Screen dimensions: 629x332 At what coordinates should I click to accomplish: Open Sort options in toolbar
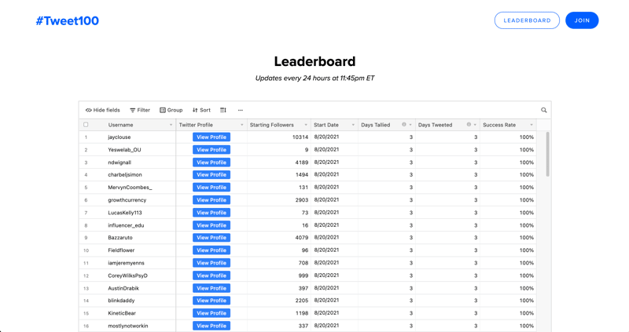pos(202,111)
